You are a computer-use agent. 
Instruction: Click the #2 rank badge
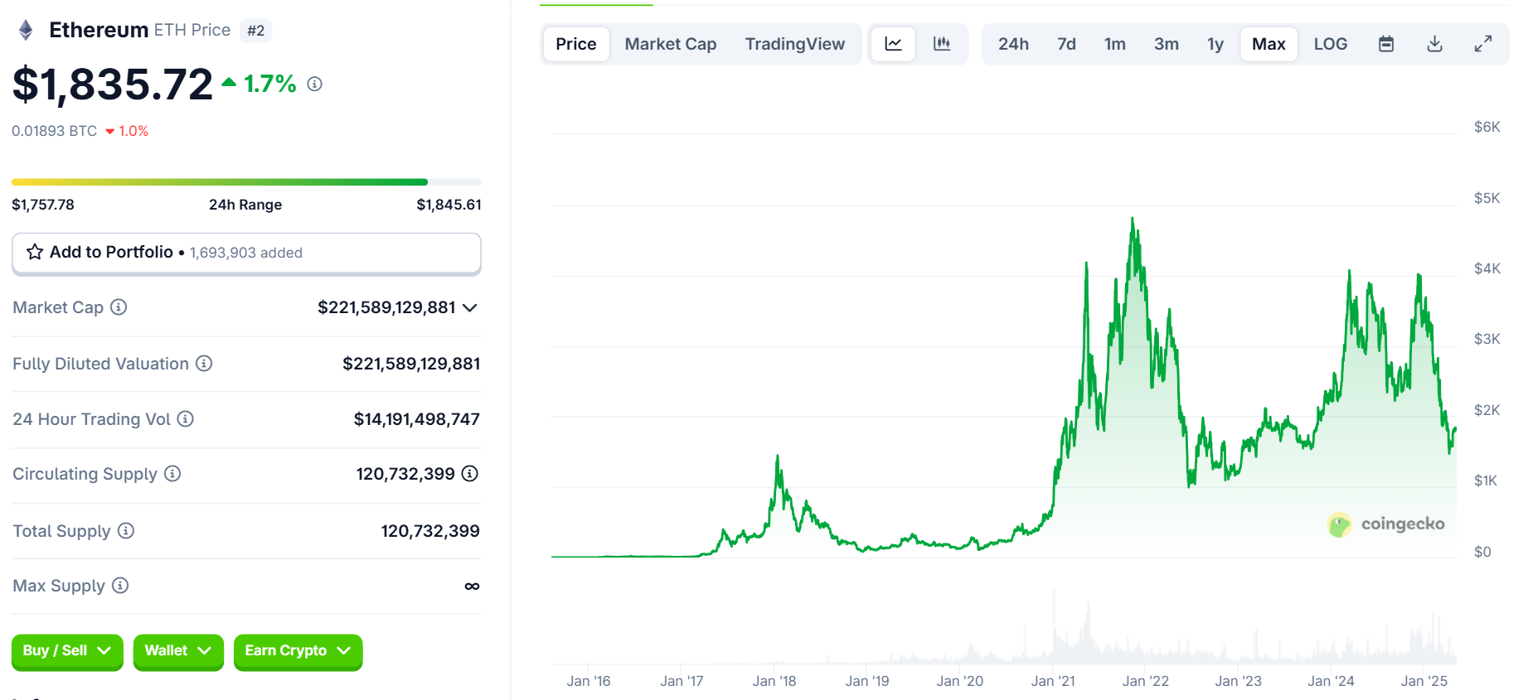click(x=255, y=31)
